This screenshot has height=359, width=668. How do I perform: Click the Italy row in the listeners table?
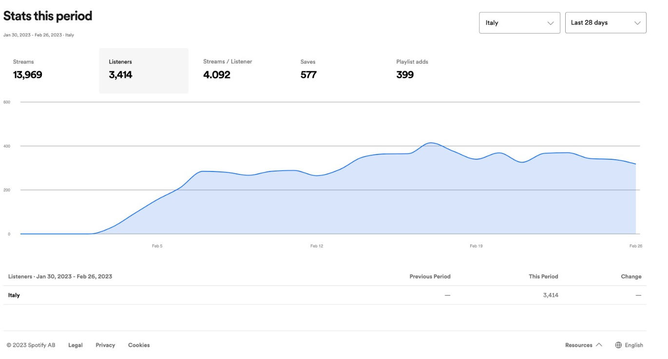[x=14, y=295]
